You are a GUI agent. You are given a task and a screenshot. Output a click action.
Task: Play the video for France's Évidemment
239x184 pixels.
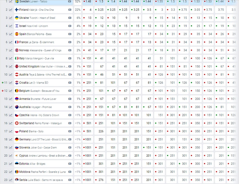(x=70, y=42)
